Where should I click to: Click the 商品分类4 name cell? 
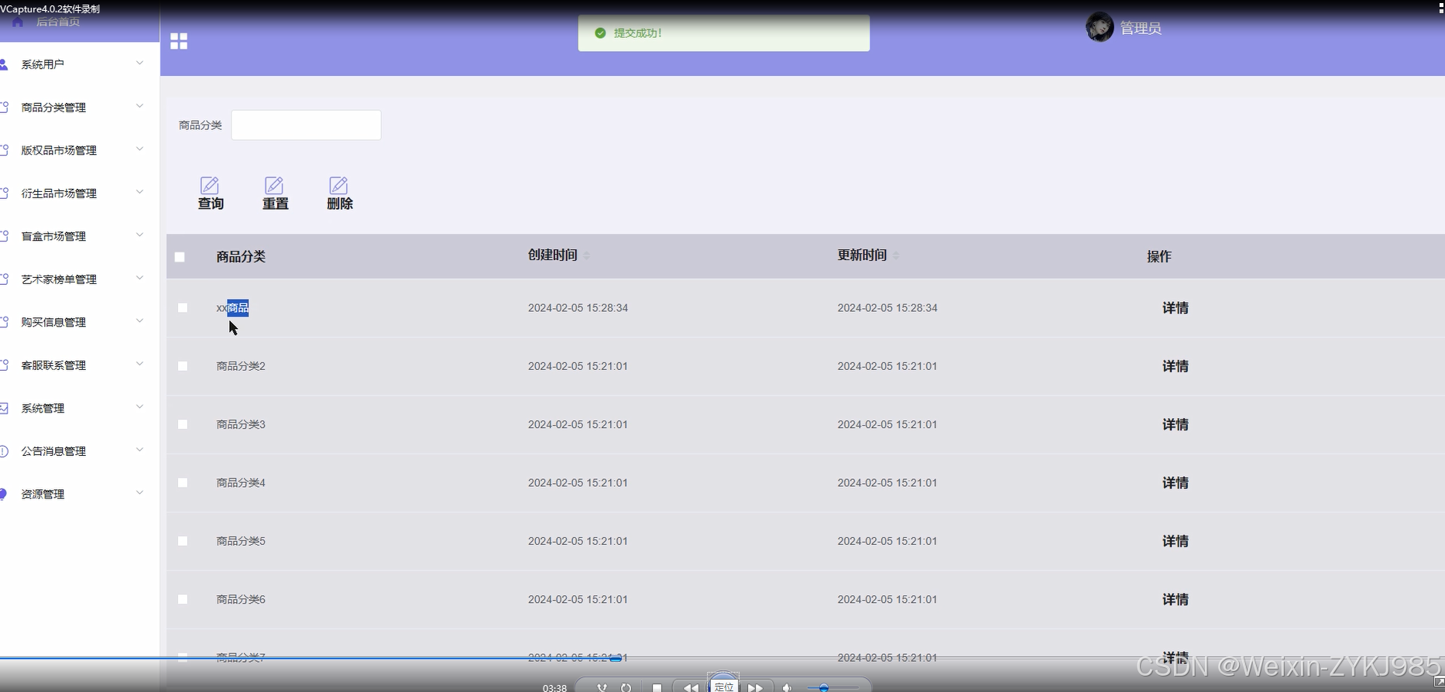(241, 483)
